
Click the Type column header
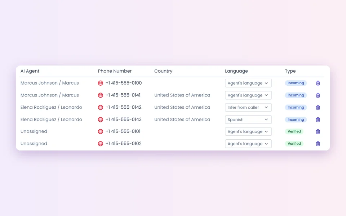click(x=290, y=71)
